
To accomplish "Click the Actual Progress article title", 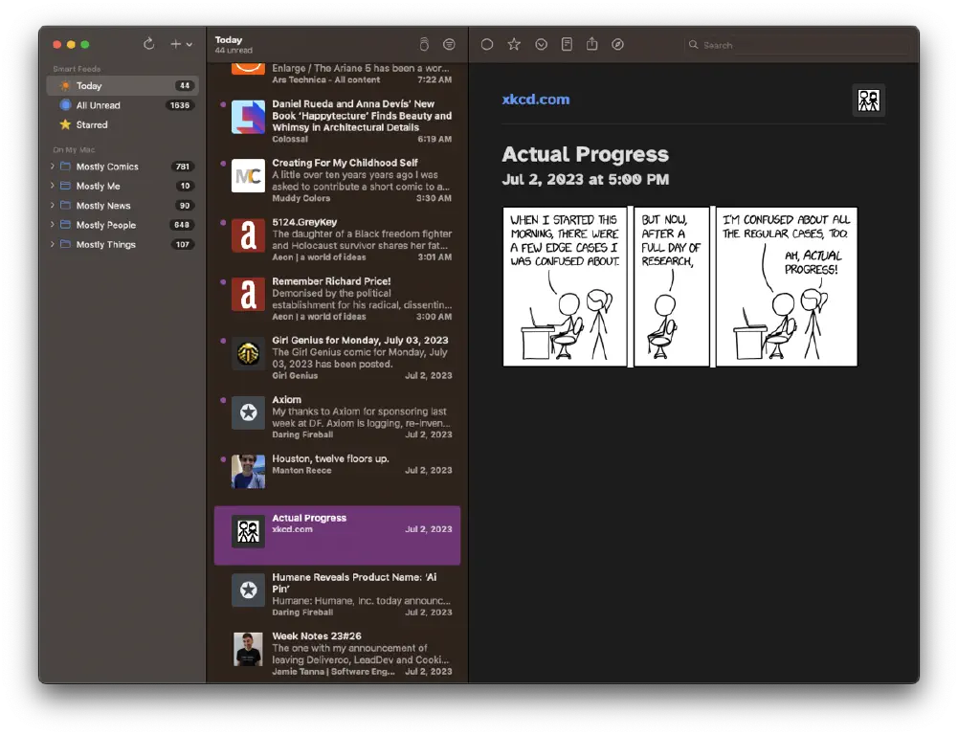I will pos(586,154).
